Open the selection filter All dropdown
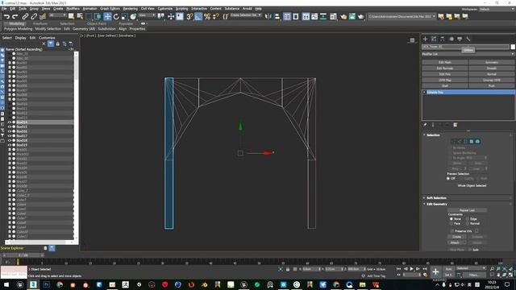This screenshot has height=290, width=516. click(x=57, y=15)
